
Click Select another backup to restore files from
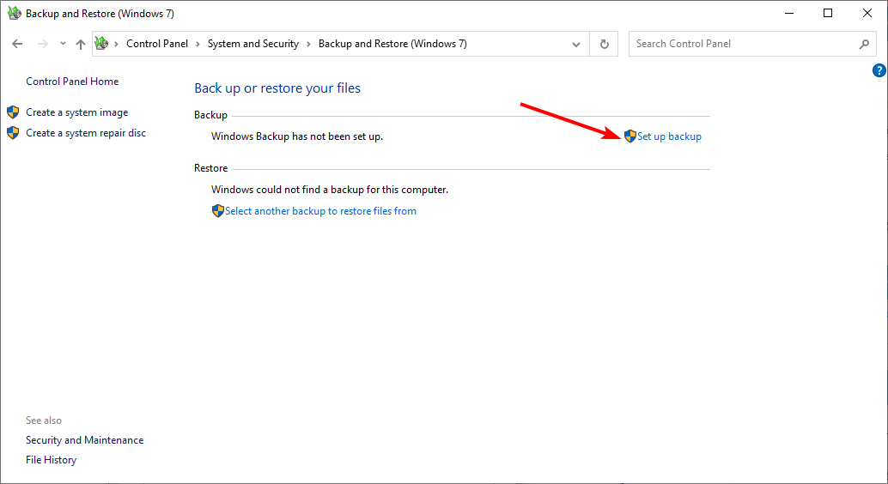pos(320,211)
